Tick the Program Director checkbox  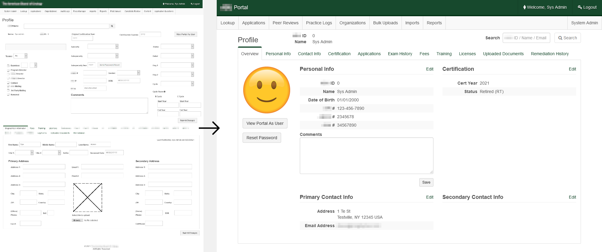tap(8, 70)
